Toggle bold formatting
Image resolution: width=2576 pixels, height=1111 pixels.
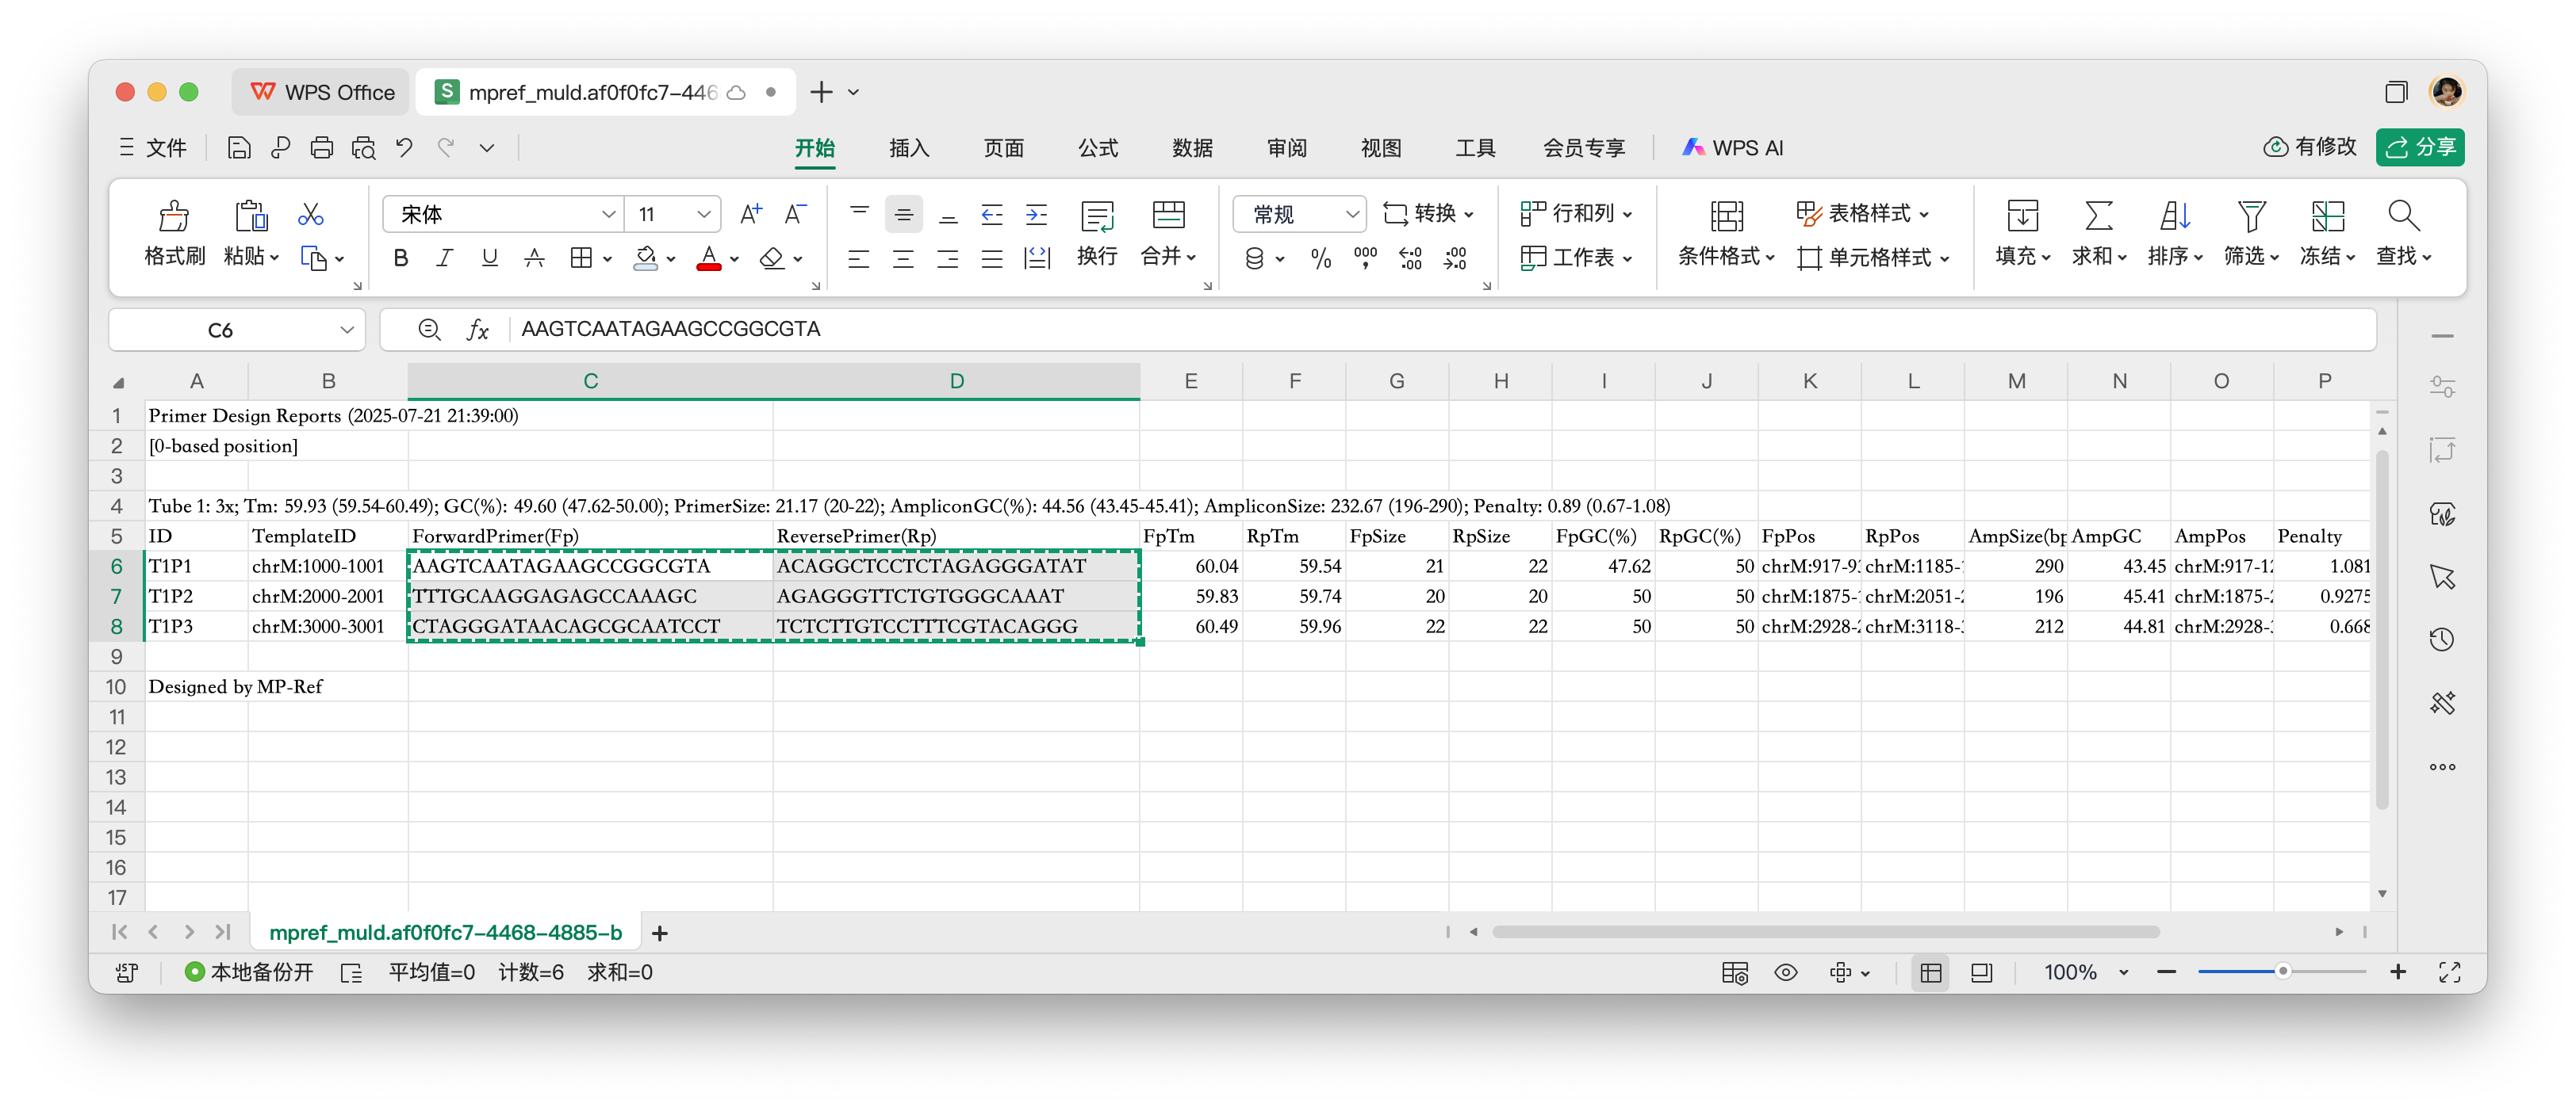point(400,257)
